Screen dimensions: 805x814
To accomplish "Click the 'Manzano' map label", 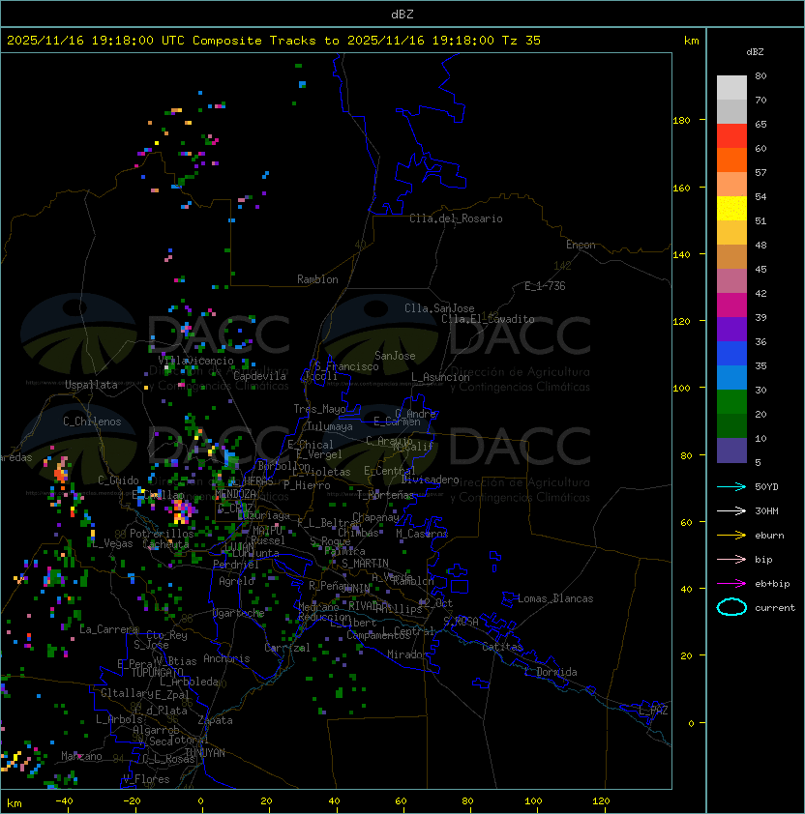I will click(81, 756).
